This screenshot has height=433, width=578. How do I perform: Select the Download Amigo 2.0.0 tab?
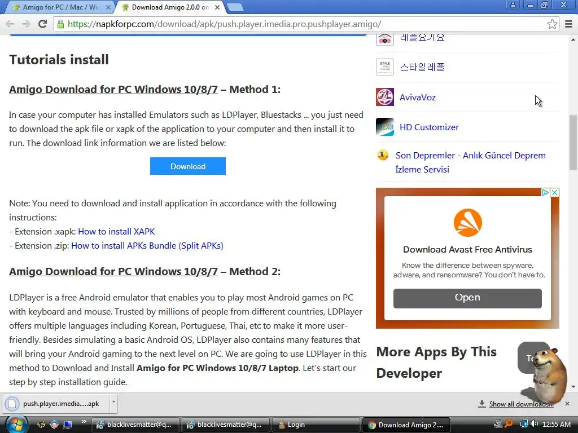coord(170,7)
